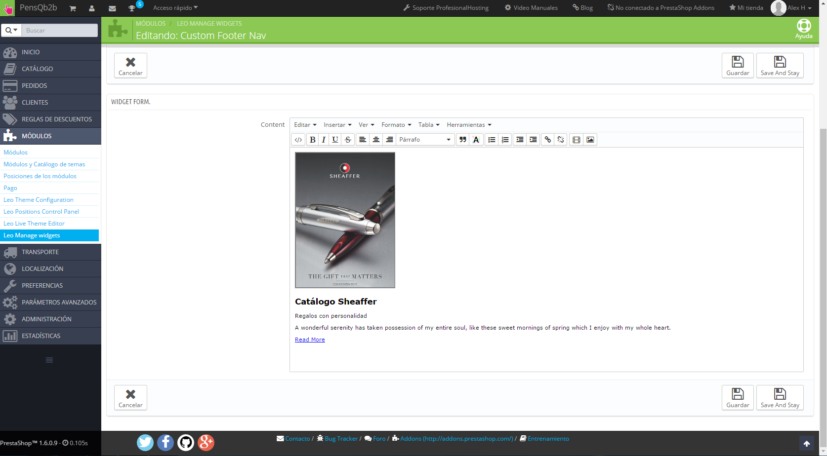Apply blockquote formatting

coord(463,140)
